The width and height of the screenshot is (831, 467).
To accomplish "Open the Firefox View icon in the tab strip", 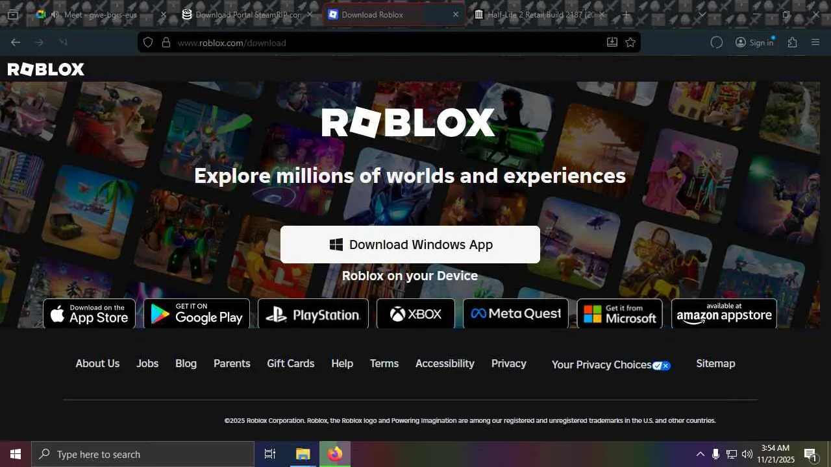I will coord(12,14).
